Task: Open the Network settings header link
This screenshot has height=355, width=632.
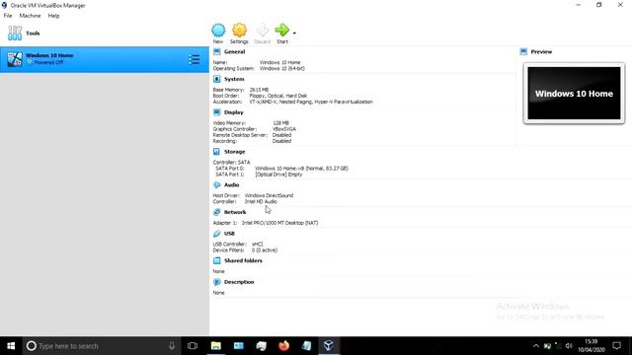Action: pos(235,212)
